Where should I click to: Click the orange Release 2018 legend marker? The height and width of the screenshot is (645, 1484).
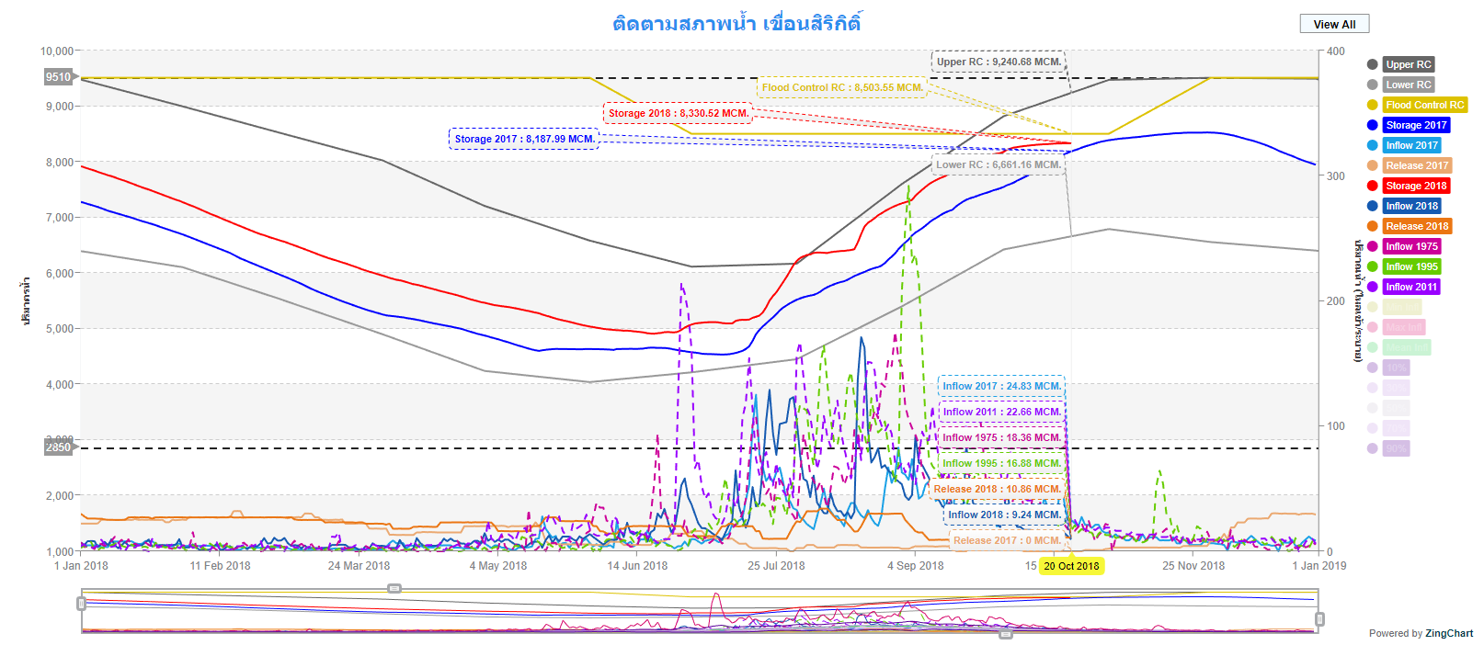[1372, 226]
